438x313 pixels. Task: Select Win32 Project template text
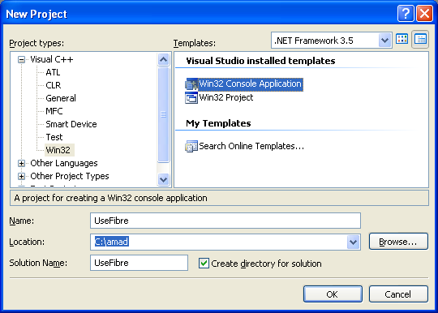pyautogui.click(x=226, y=98)
